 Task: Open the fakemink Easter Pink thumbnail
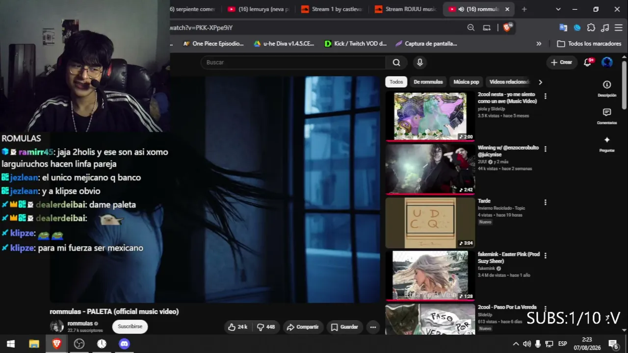click(x=430, y=276)
